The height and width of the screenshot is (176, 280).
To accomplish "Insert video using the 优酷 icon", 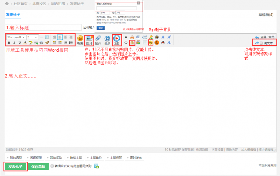I will (x=116, y=39).
